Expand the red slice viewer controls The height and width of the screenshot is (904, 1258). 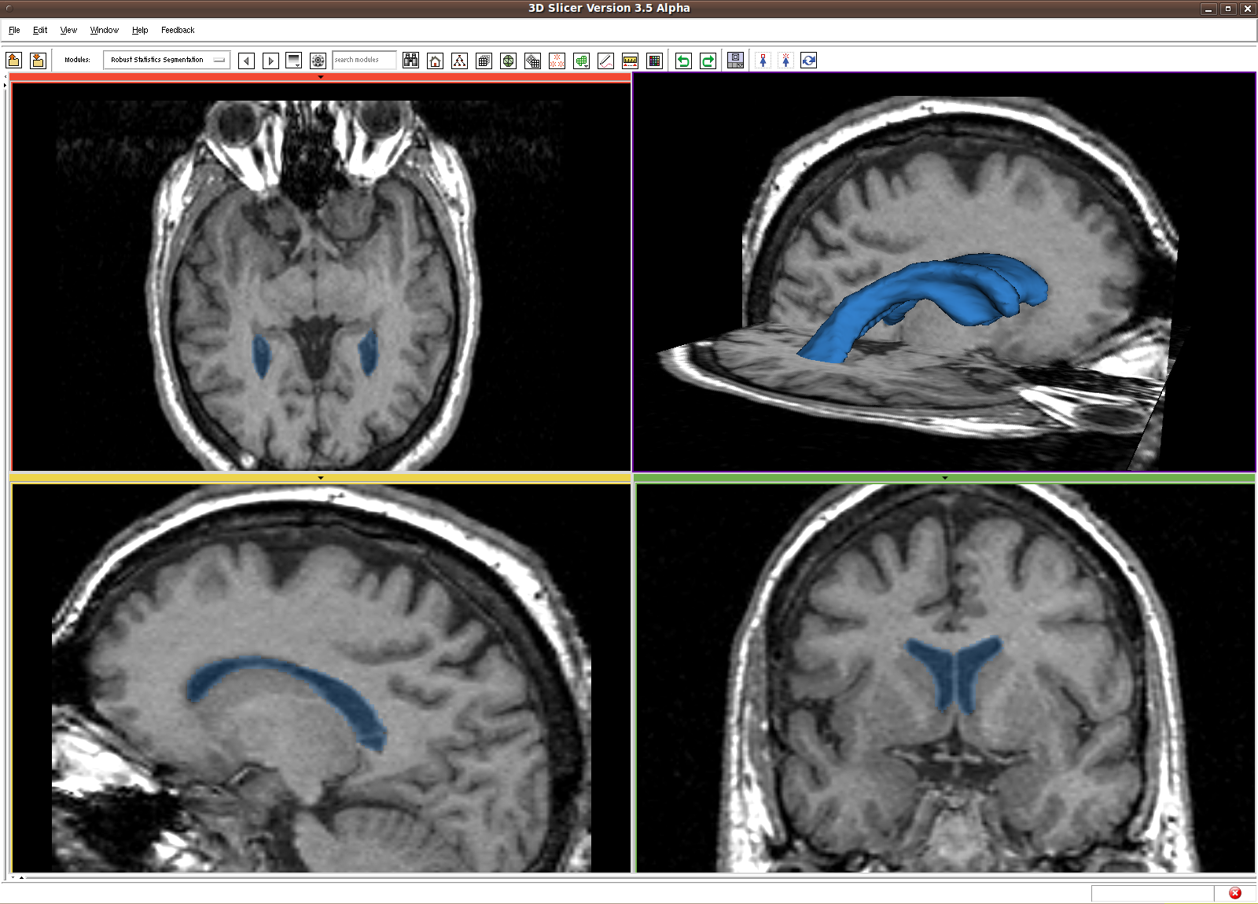click(320, 77)
